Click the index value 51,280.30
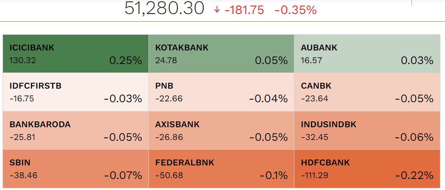The image size is (445, 190). 164,9
